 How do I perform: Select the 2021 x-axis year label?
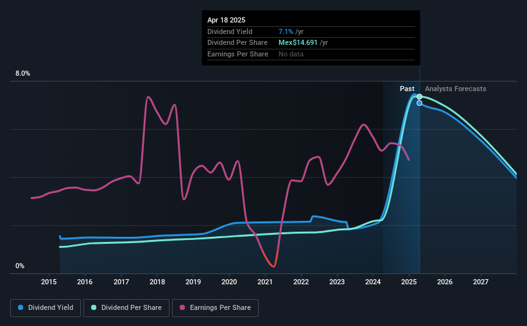coord(265,281)
